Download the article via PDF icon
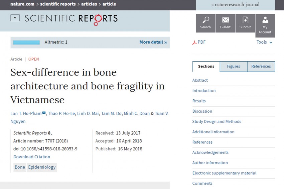The height and width of the screenshot is (189, 284). 194,42
